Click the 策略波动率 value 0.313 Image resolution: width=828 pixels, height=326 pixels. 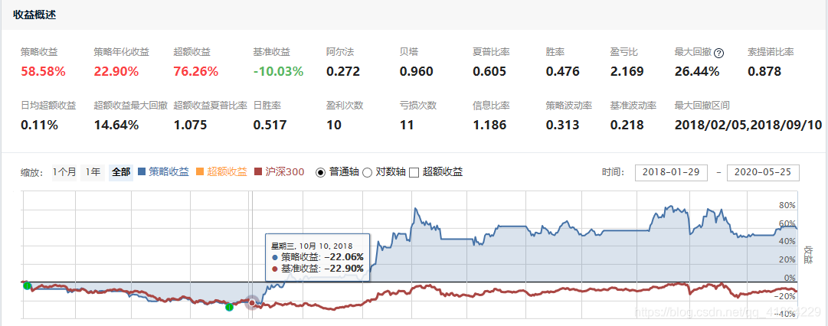tap(562, 126)
